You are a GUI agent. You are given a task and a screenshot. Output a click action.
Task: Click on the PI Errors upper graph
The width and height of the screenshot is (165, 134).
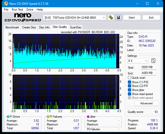point(66,51)
